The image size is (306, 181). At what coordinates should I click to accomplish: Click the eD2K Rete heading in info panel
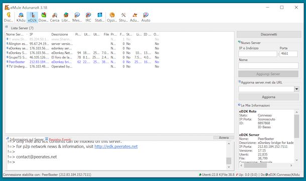tap(248, 111)
